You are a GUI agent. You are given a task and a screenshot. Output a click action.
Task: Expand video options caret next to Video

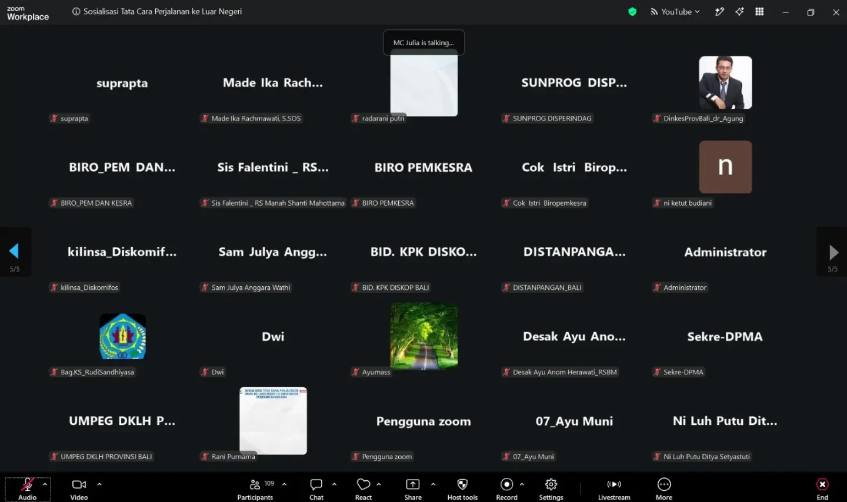coord(99,484)
